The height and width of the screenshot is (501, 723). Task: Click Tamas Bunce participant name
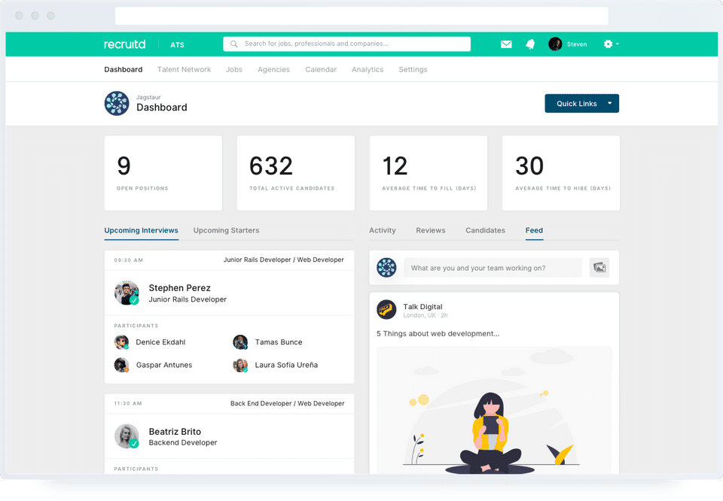[x=279, y=342]
